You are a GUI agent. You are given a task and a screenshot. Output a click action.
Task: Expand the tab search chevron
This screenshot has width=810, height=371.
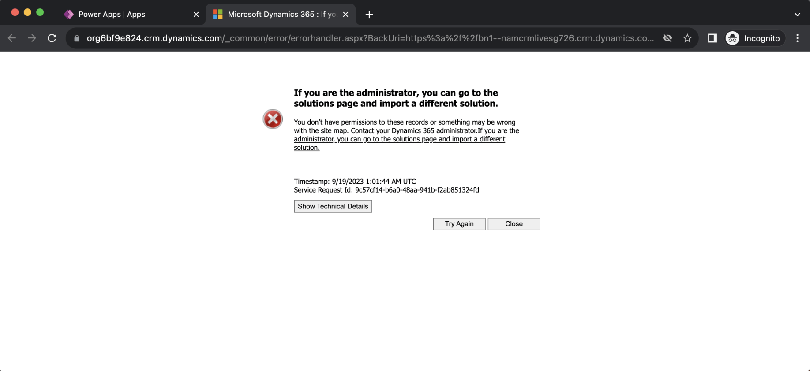tap(797, 14)
